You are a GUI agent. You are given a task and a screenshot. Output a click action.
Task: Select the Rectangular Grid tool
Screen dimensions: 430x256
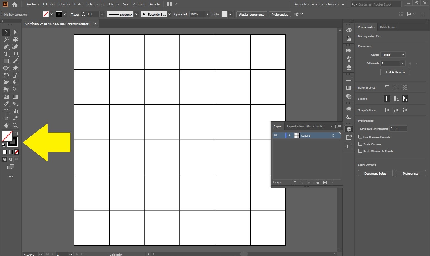[x=15, y=54]
